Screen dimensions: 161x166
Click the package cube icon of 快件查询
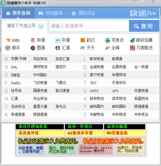pos(8,13)
